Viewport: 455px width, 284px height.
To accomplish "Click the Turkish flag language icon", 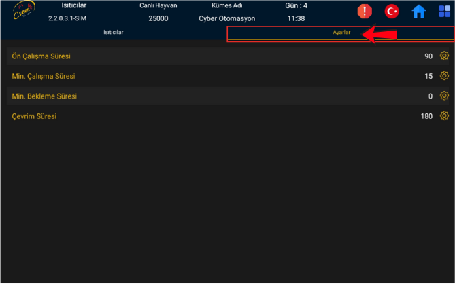I will [392, 12].
